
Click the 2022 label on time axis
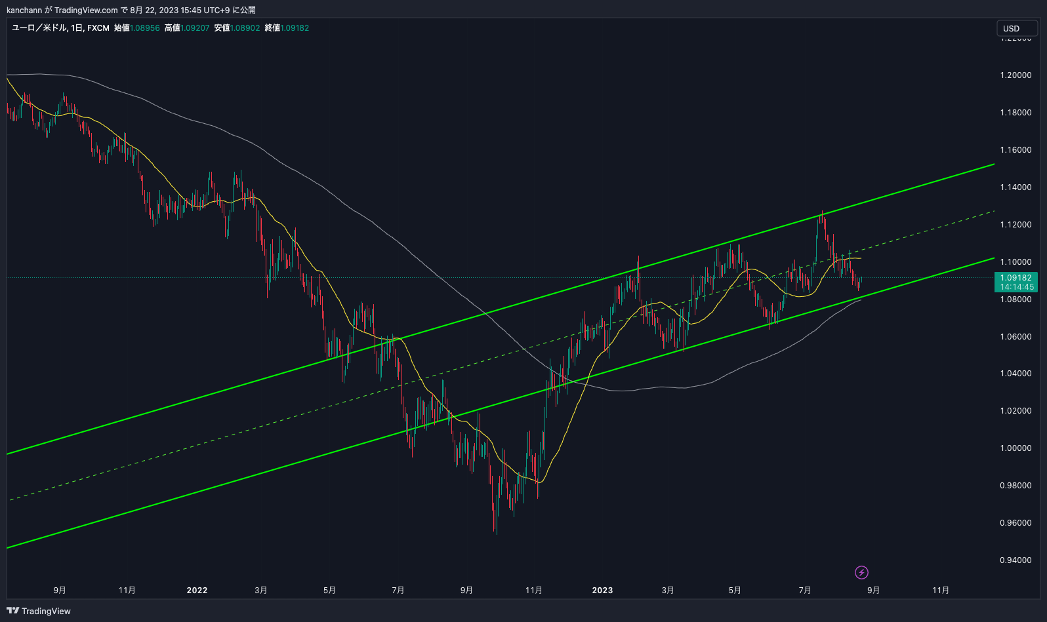pyautogui.click(x=197, y=591)
